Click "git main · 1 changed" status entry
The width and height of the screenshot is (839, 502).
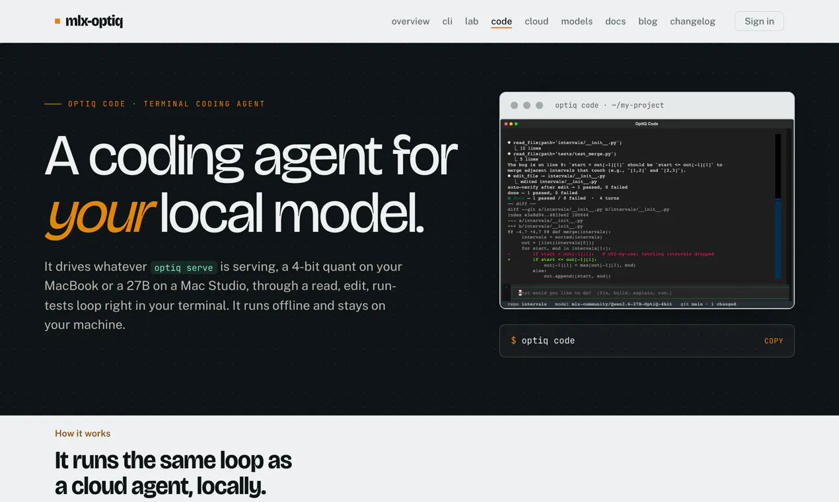pos(708,305)
